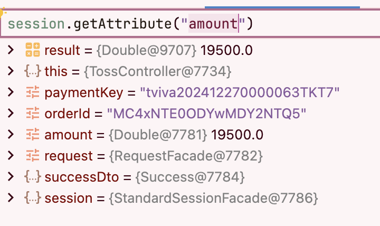Click inside the evaluate expression field
Viewport: 380px width, 226px height.
190,24
